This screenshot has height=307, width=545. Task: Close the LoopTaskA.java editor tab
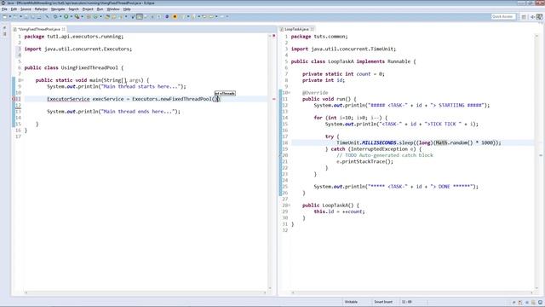point(313,29)
